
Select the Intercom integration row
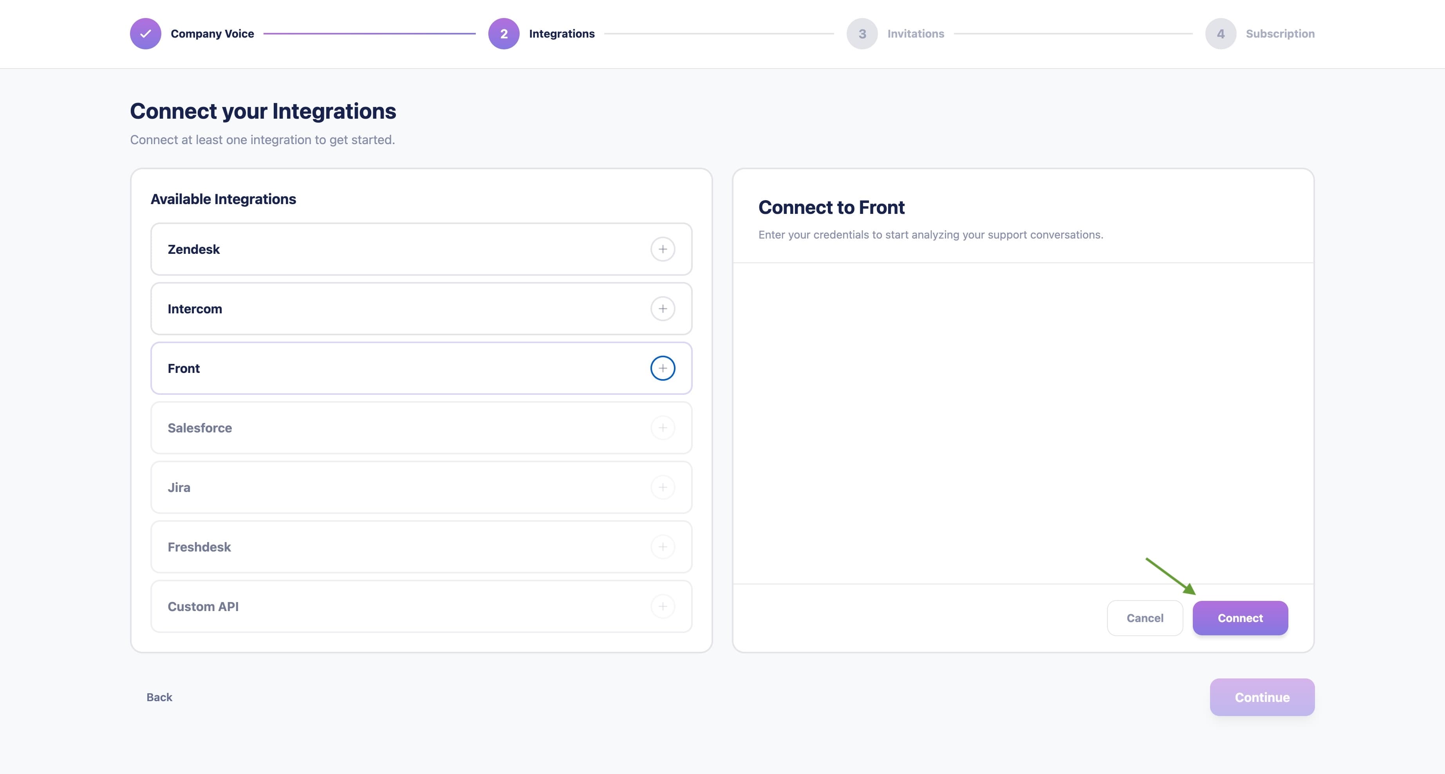(x=393, y=309)
